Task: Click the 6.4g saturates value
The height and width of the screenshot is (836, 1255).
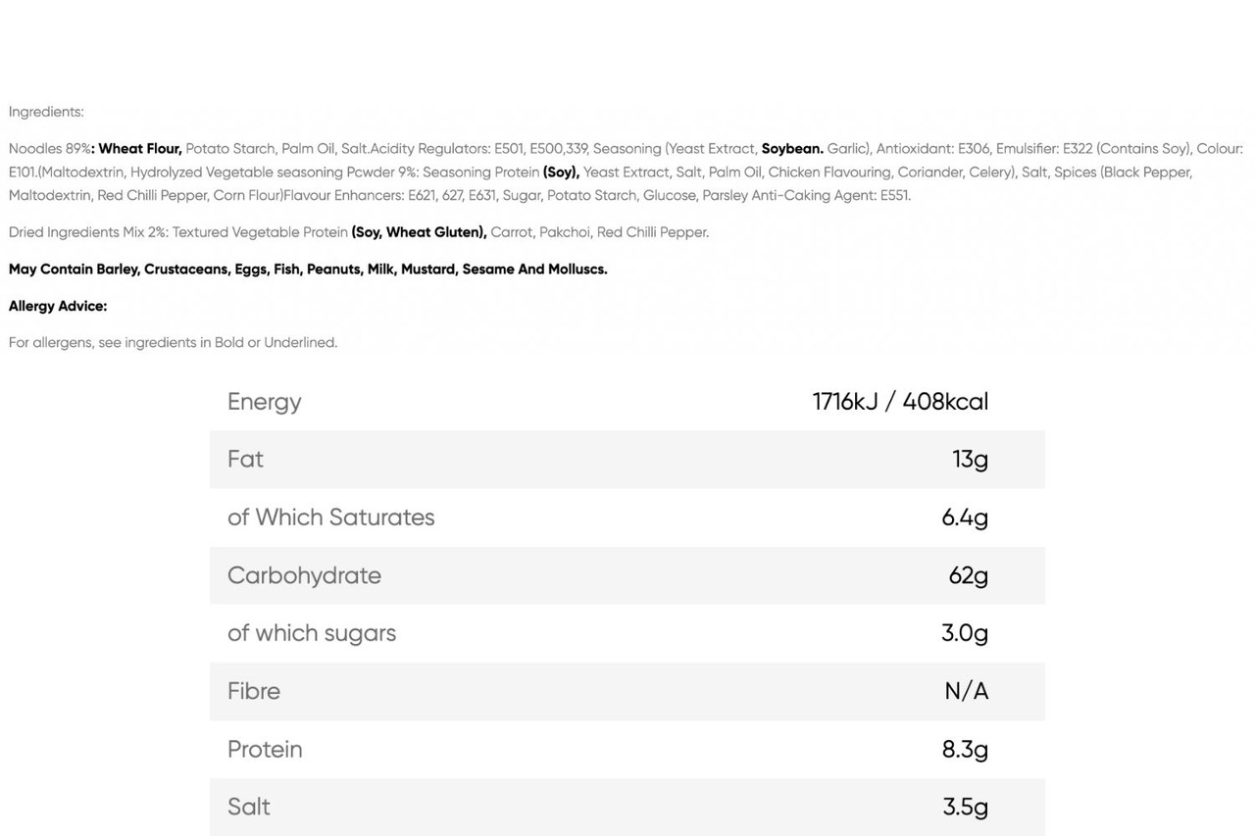Action: [964, 517]
